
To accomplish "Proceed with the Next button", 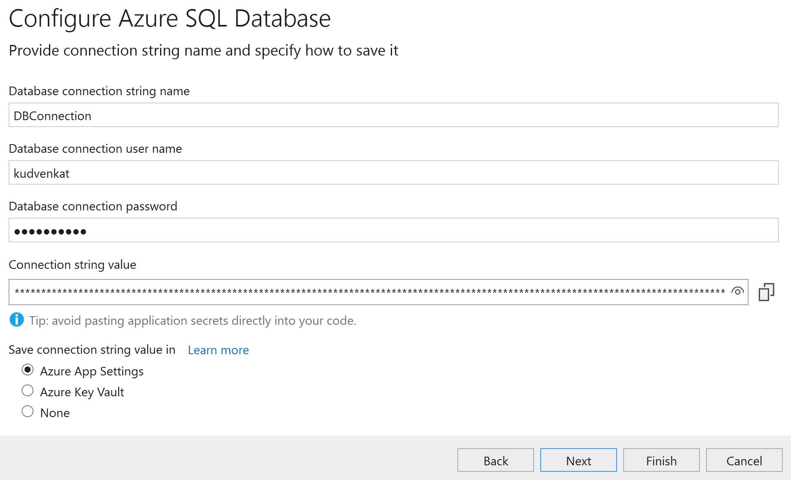I will click(578, 460).
